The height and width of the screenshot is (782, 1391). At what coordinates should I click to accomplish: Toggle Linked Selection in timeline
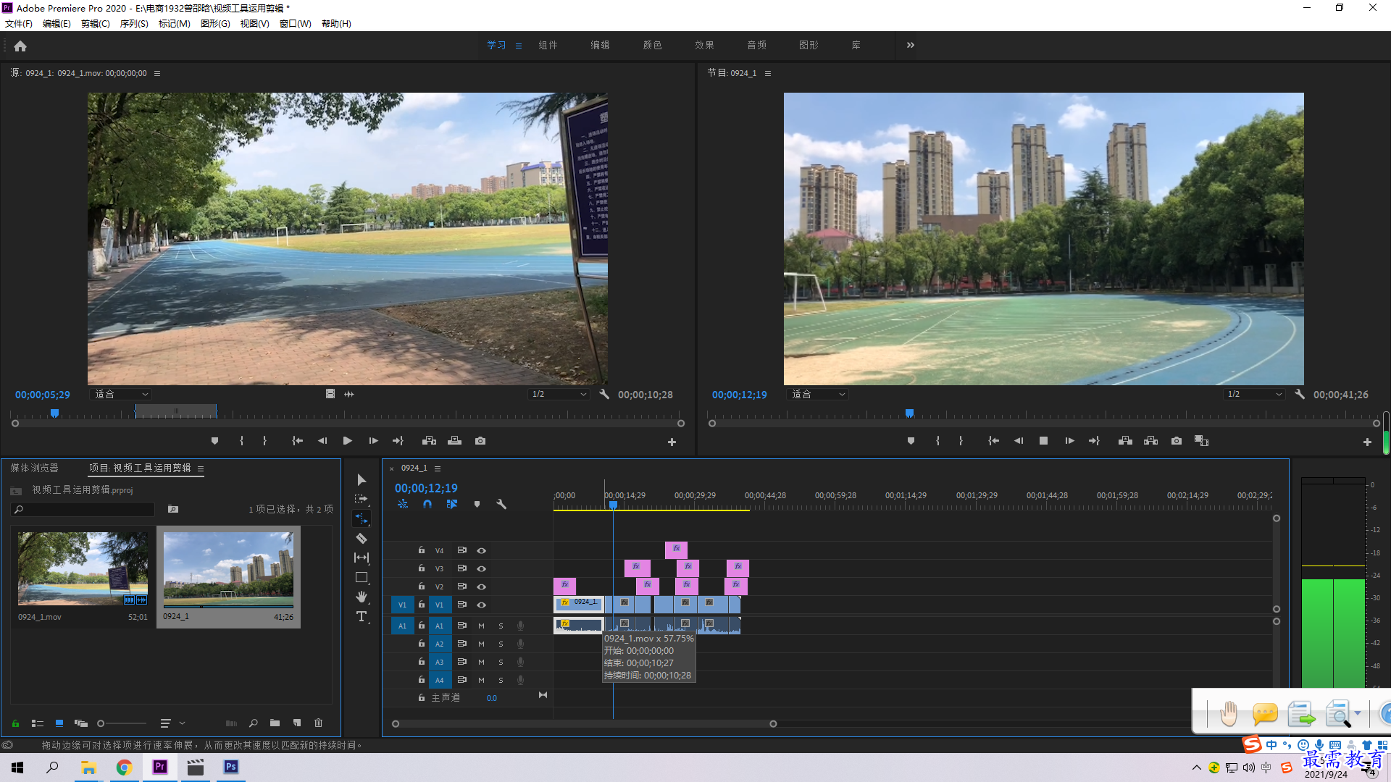452,504
